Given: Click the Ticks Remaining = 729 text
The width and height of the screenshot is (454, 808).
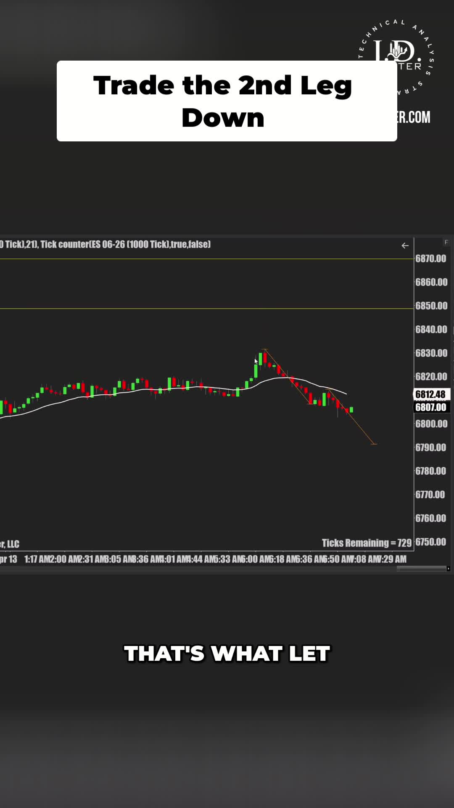Looking at the screenshot, I should [367, 543].
